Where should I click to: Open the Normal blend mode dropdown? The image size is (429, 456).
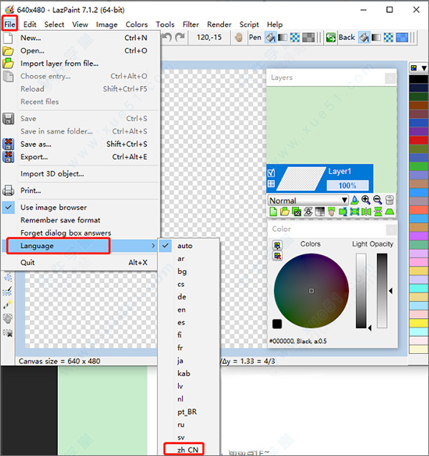pyautogui.click(x=308, y=200)
